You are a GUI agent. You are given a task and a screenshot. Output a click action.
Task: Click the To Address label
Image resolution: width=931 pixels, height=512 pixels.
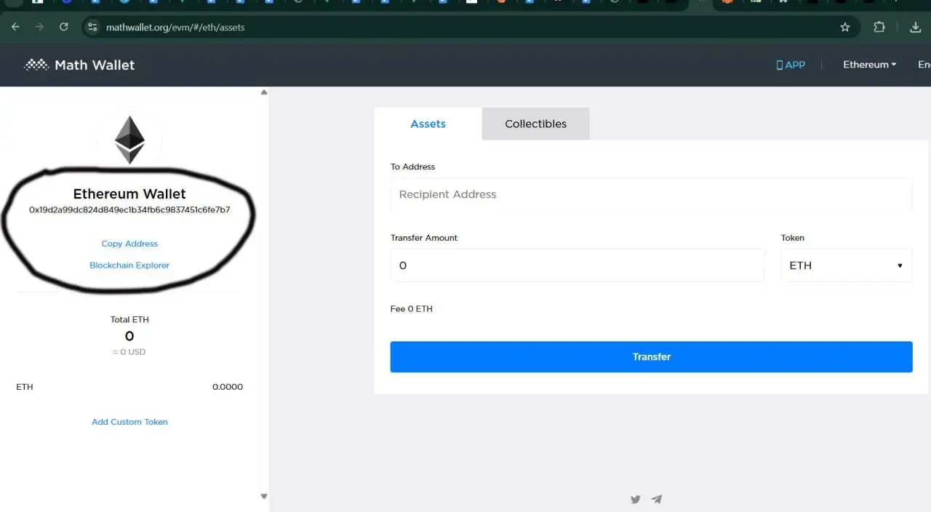point(412,167)
